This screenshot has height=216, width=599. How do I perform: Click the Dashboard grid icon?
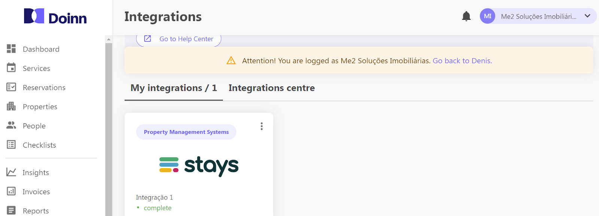[x=11, y=49]
